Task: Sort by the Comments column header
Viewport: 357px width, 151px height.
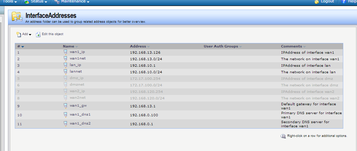Action: pyautogui.click(x=291, y=46)
